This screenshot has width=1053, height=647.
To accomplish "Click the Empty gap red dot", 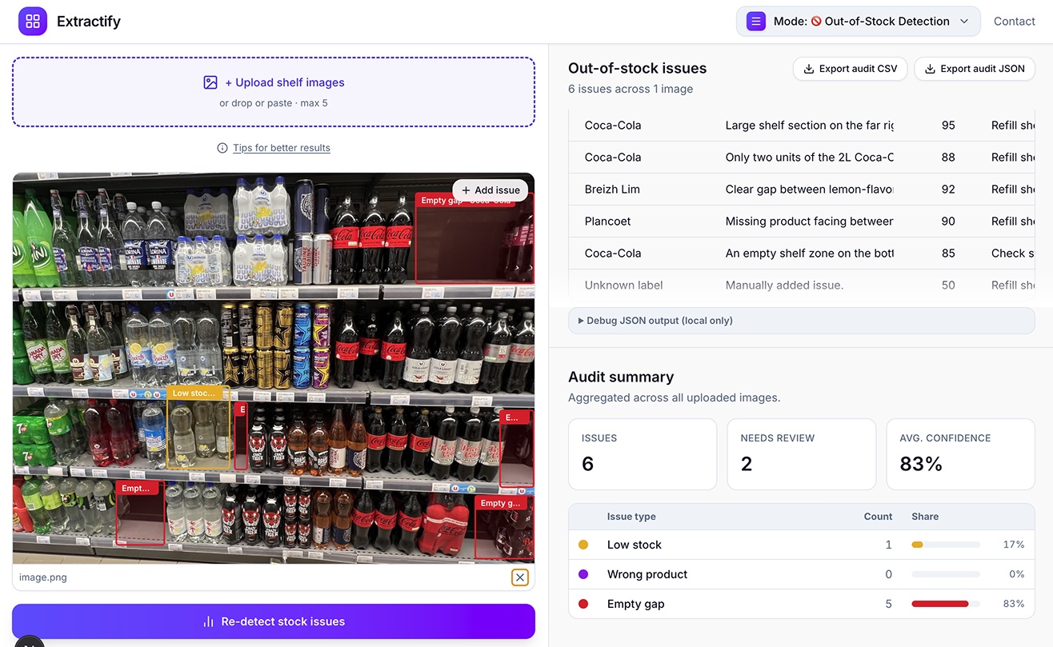I will [583, 604].
